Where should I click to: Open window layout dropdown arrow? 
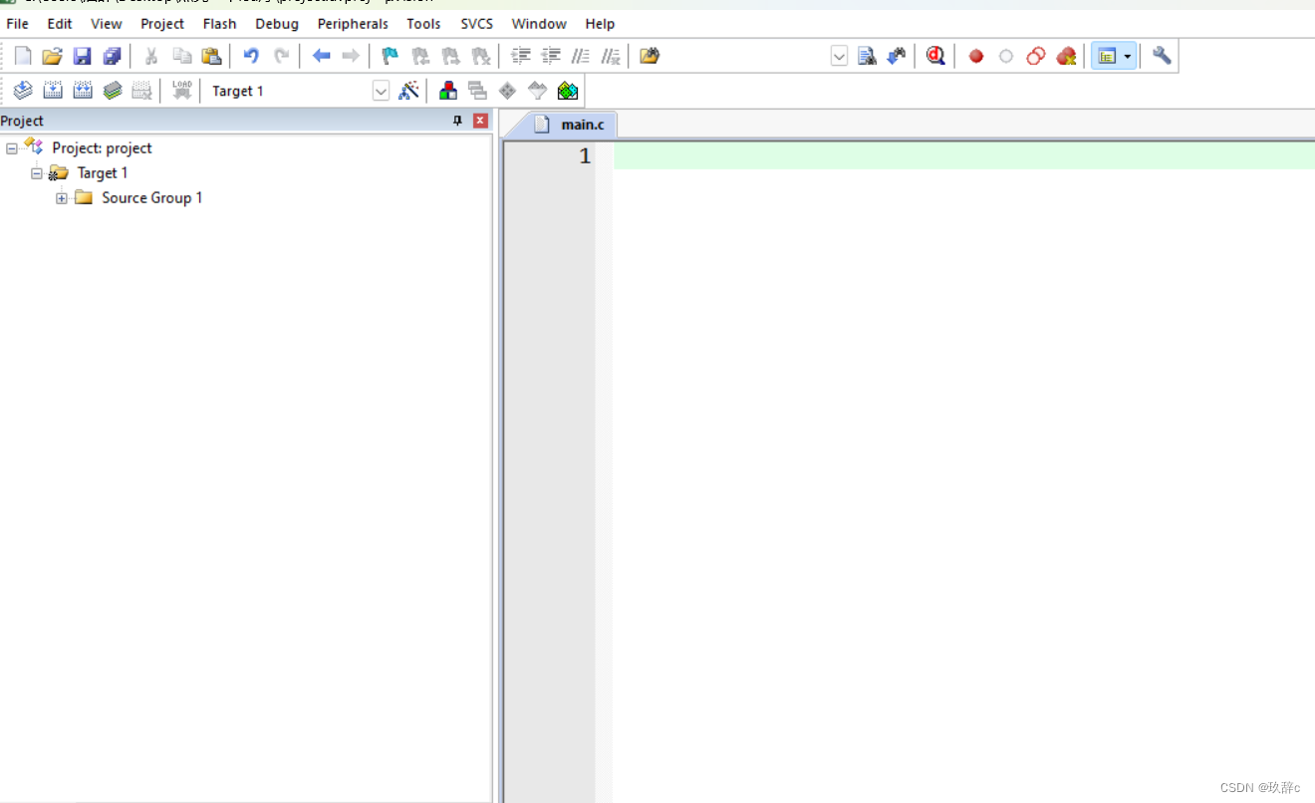click(x=1128, y=57)
